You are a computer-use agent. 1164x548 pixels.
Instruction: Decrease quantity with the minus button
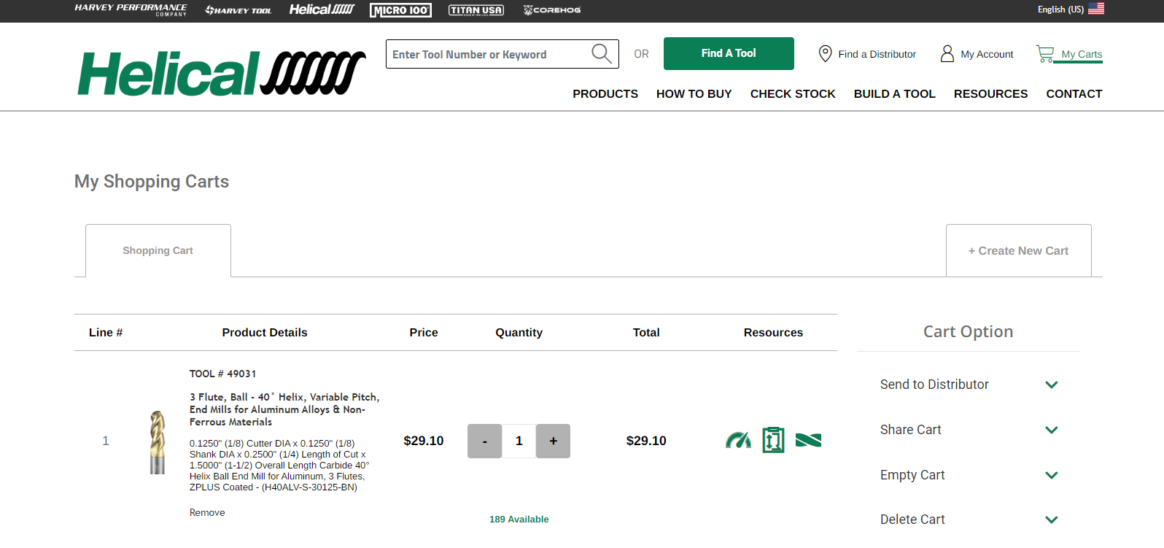click(484, 441)
